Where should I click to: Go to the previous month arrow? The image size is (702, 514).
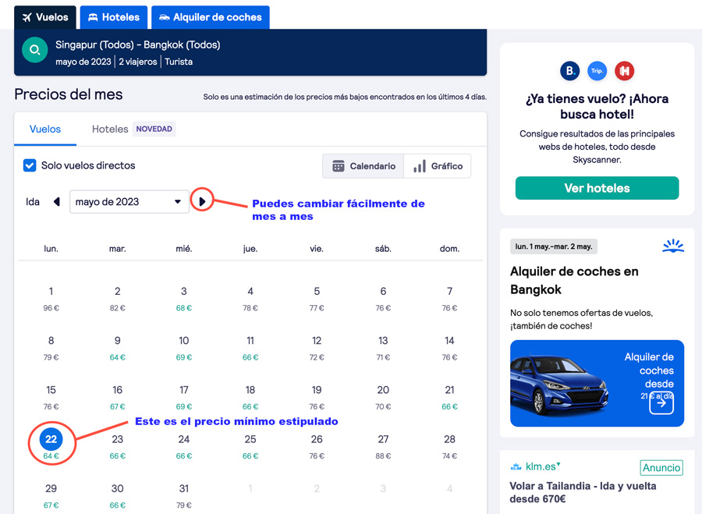[57, 201]
